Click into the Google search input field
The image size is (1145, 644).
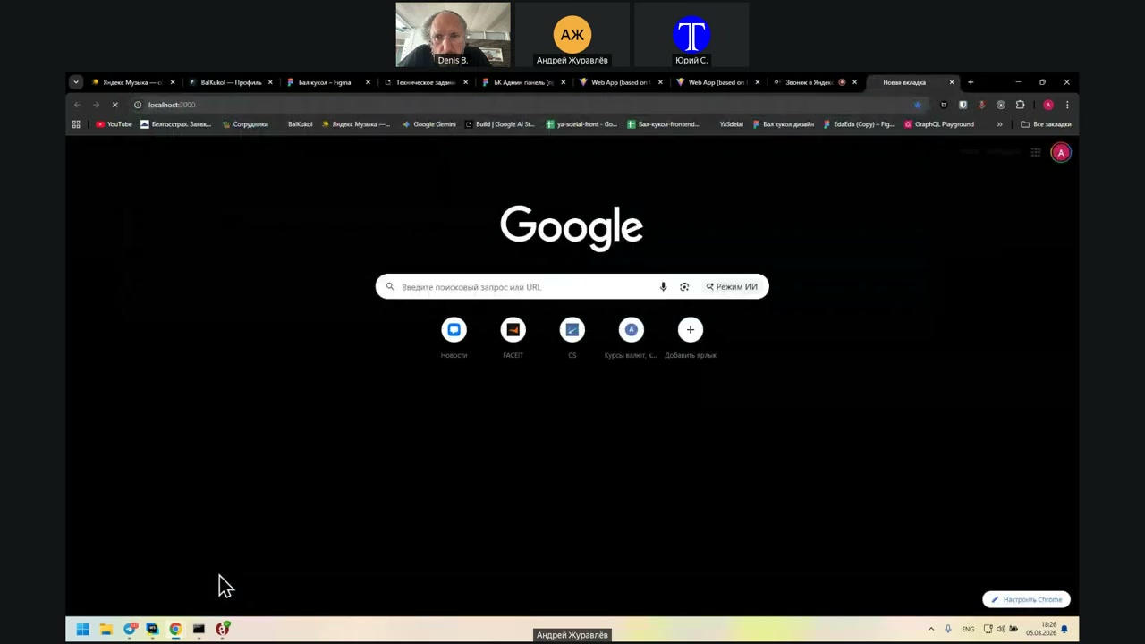(523, 287)
